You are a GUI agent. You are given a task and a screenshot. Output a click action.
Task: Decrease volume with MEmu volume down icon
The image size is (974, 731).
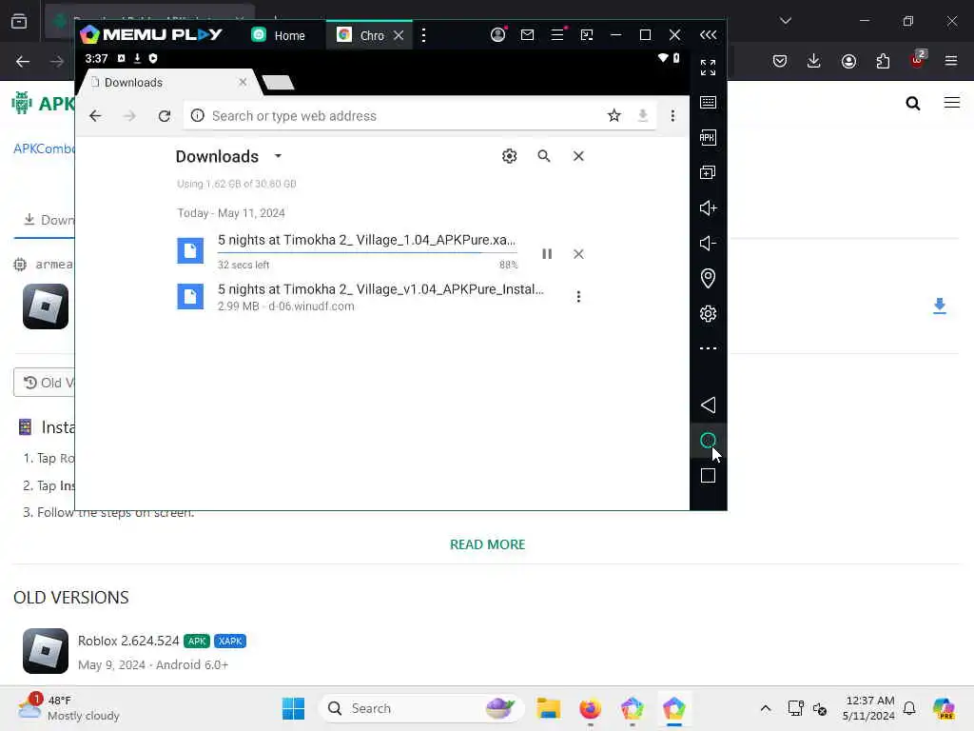(708, 243)
